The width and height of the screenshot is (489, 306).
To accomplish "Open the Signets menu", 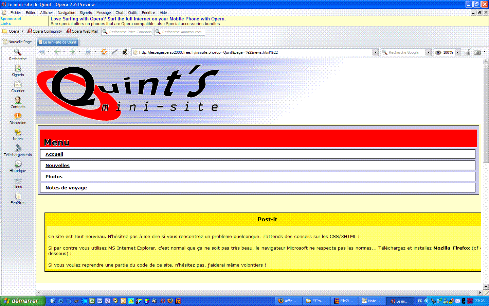I will 86,13.
